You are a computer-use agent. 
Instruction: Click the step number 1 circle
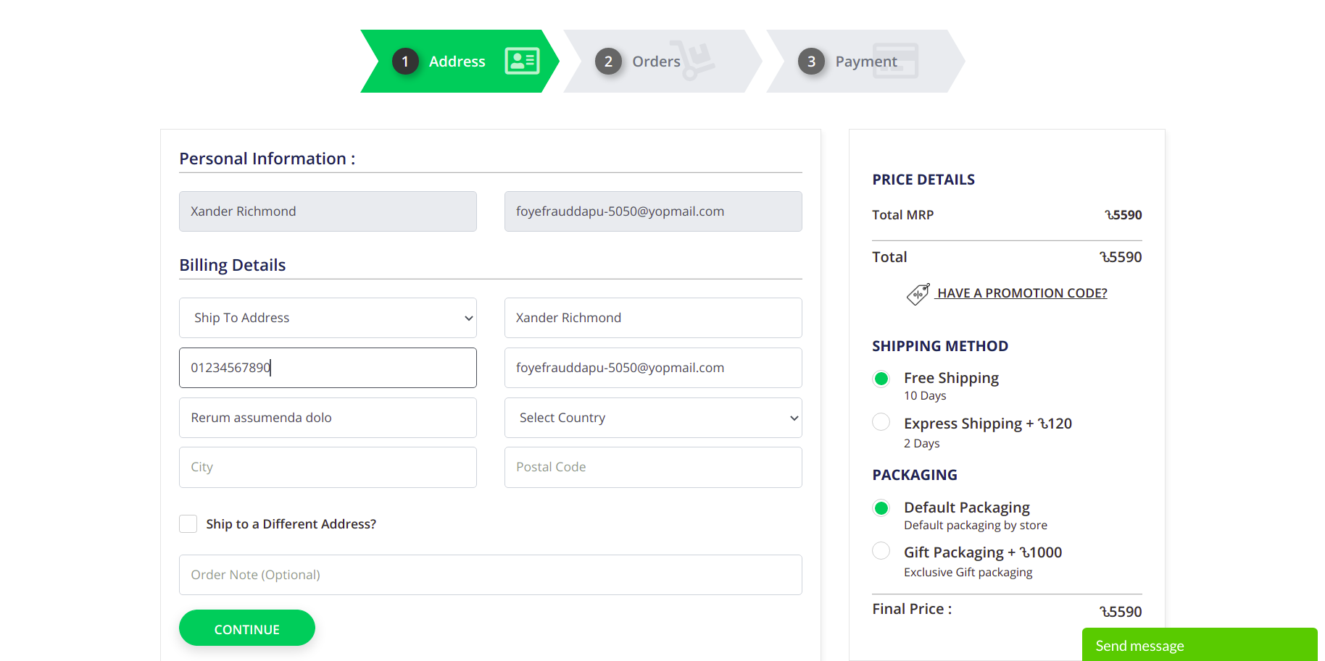[405, 62]
